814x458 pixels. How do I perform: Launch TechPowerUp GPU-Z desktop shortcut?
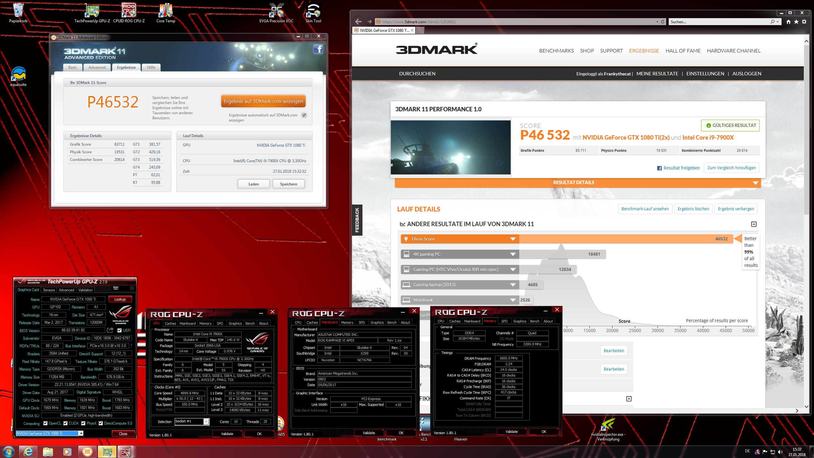click(92, 13)
